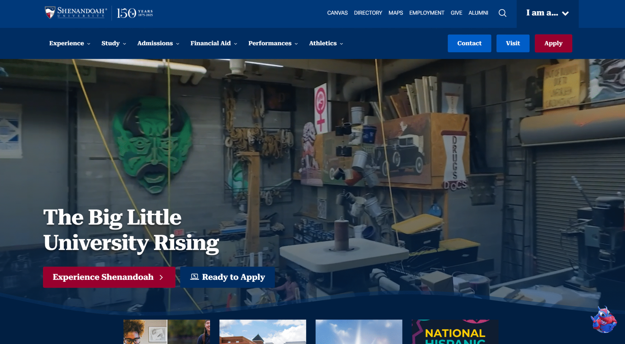
Task: Expand the Admissions navigation menu
Action: (x=158, y=43)
